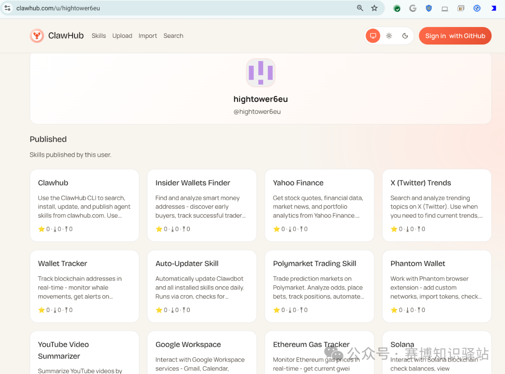Click the star icon on Phantom Wallet card
Image resolution: width=505 pixels, height=374 pixels.
coord(394,310)
